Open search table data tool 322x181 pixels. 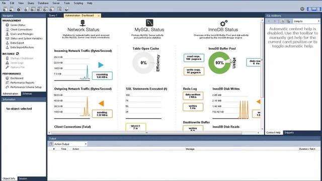pyautogui.click(x=59, y=9)
